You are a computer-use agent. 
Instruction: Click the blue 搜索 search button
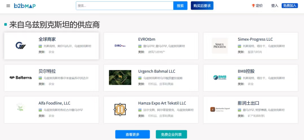pos(180,6)
